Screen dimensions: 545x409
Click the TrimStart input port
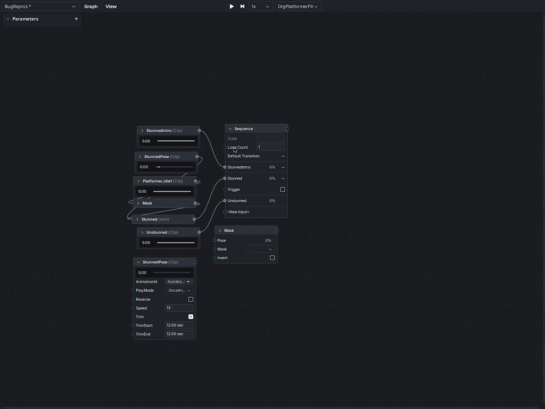point(133,326)
